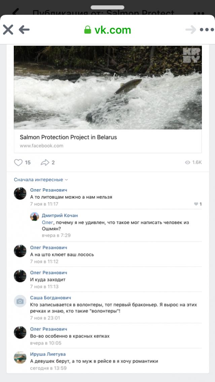Screen dimensions: 215x382
Task: Open Ируша Лиетува's avatar picture
Action: pyautogui.click(x=20, y=357)
